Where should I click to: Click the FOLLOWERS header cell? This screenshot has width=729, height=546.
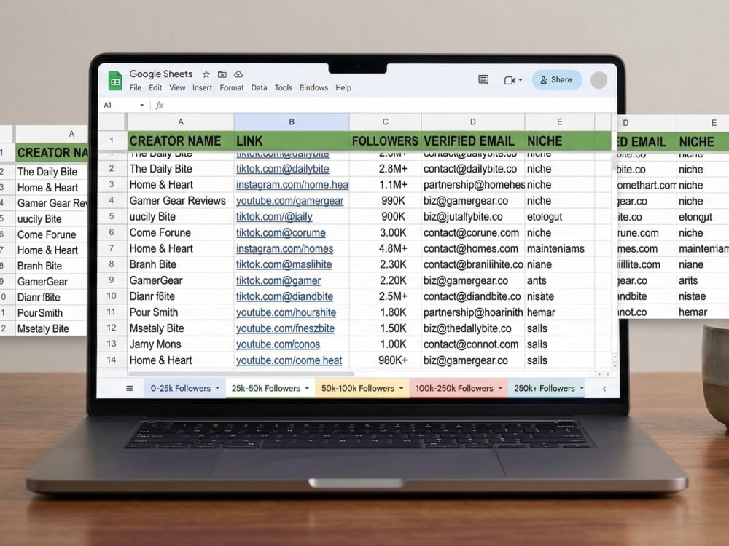click(x=386, y=141)
